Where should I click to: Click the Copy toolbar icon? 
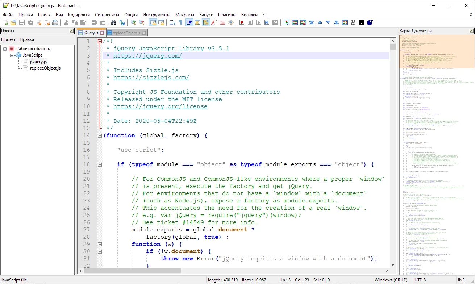coord(75,22)
